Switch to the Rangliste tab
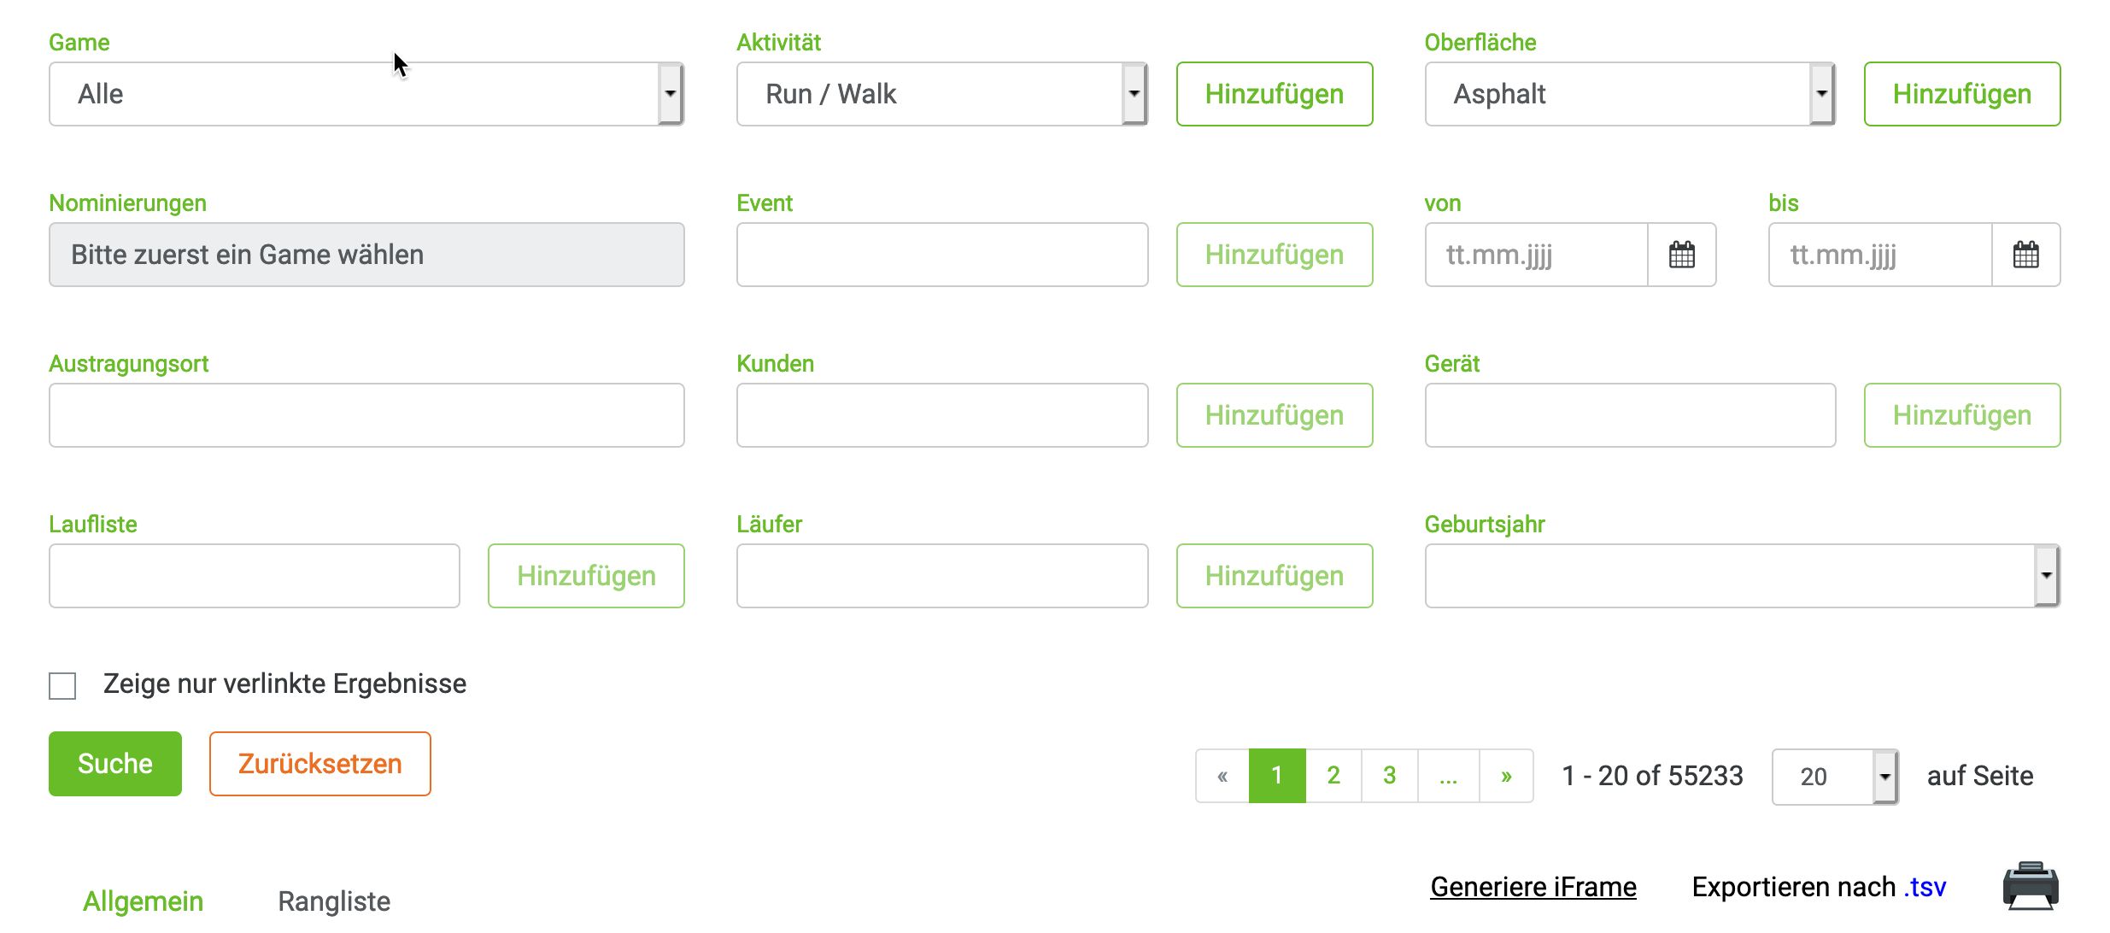 [x=333, y=901]
